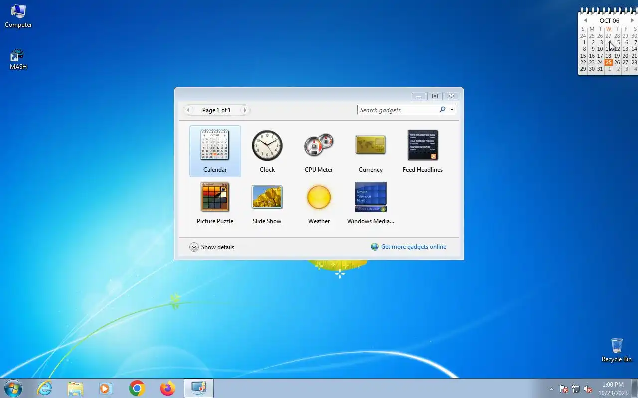The width and height of the screenshot is (638, 398).
Task: Select date 9 on calendar gadget
Action: tap(592, 49)
